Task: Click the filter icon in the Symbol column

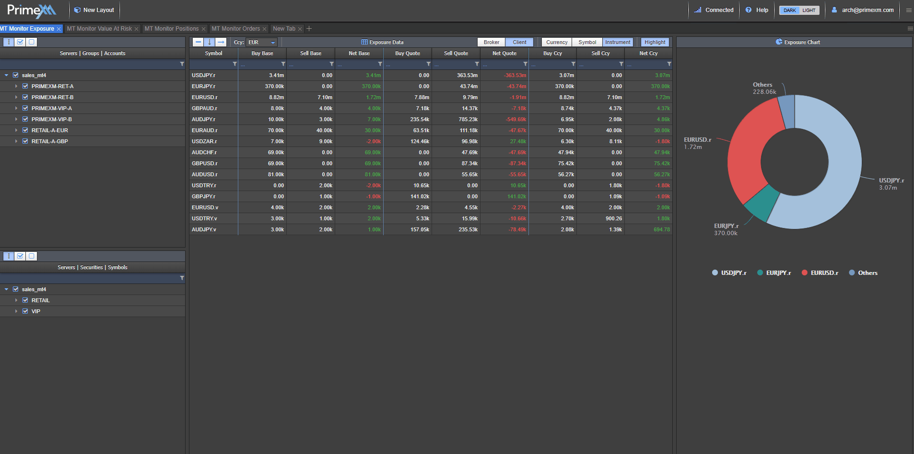Action: point(234,64)
